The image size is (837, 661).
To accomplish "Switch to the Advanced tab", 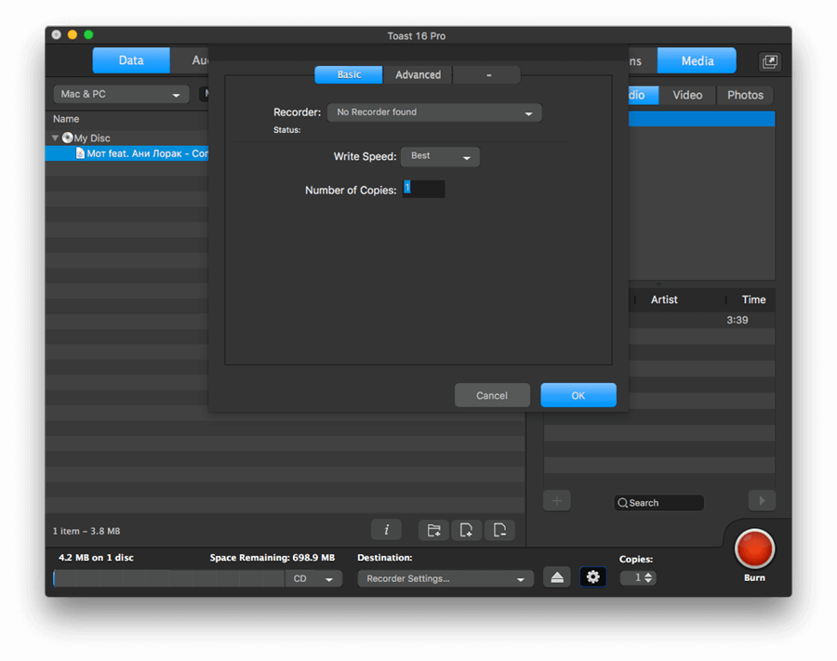I will [418, 74].
